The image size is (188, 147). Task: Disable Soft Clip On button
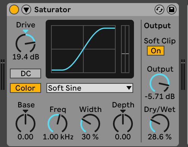pyautogui.click(x=156, y=51)
